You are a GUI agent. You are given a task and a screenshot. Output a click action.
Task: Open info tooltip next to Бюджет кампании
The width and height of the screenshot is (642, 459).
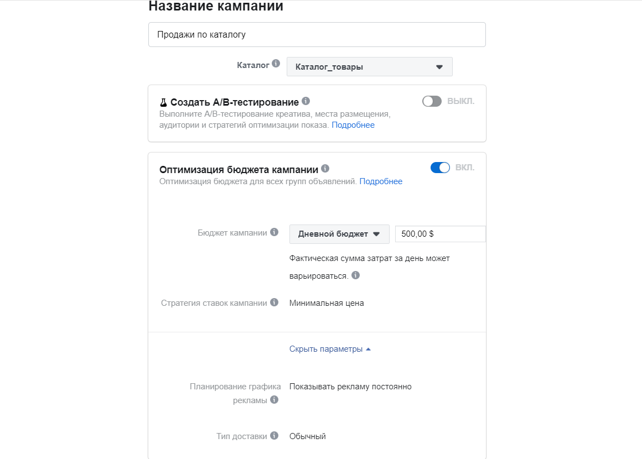tap(275, 232)
